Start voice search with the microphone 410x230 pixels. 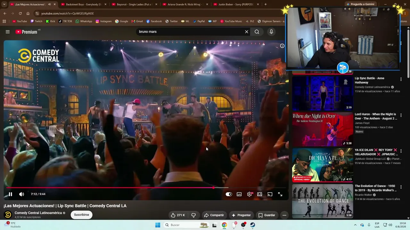271,32
